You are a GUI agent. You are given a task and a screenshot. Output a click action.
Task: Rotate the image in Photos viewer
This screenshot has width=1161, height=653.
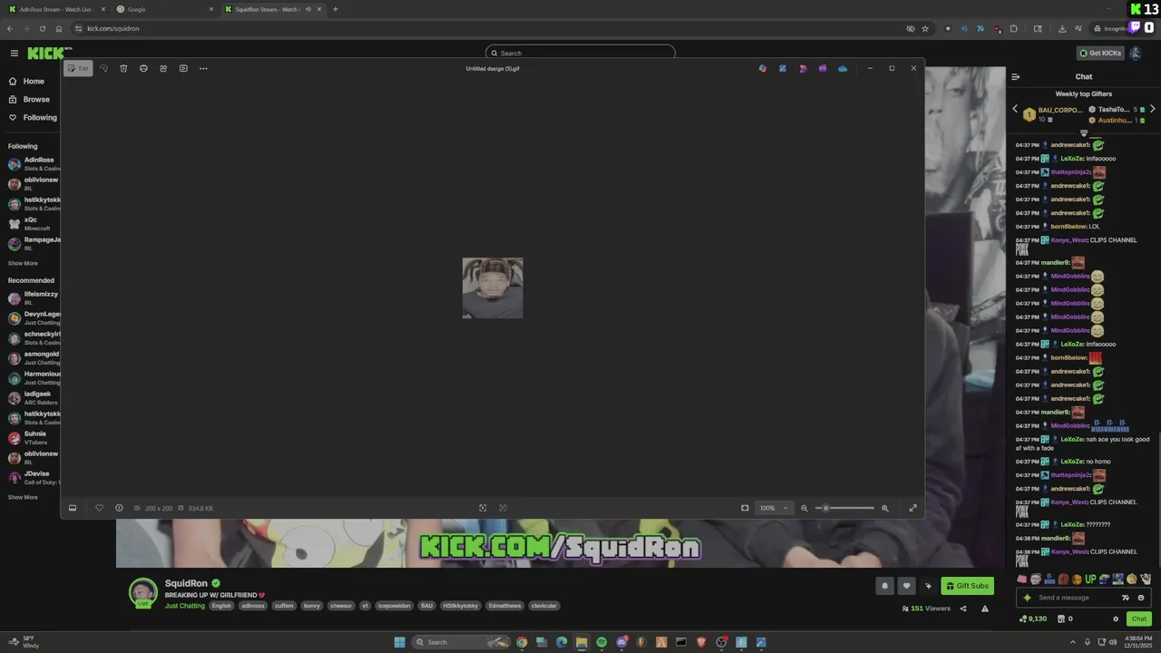coord(103,68)
